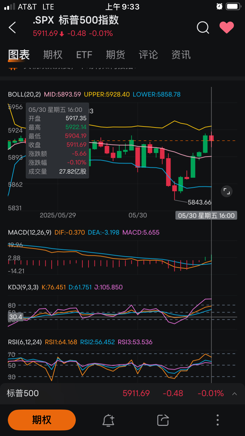This screenshot has height=436, width=245.
Task: Switch to the 期权 tab
Action: 53,55
